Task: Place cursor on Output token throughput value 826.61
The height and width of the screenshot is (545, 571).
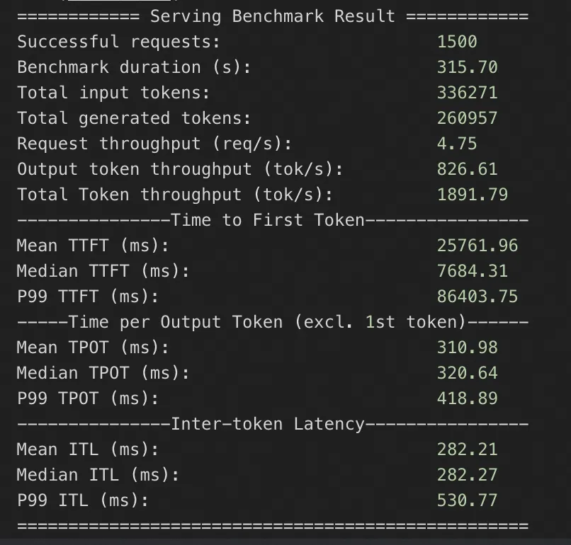Action: [x=467, y=169]
